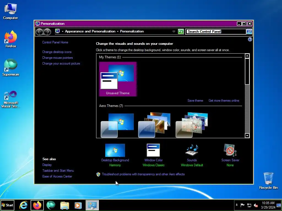Open the address bar history dropdown arrow
The image size is (282, 211).
(174, 32)
